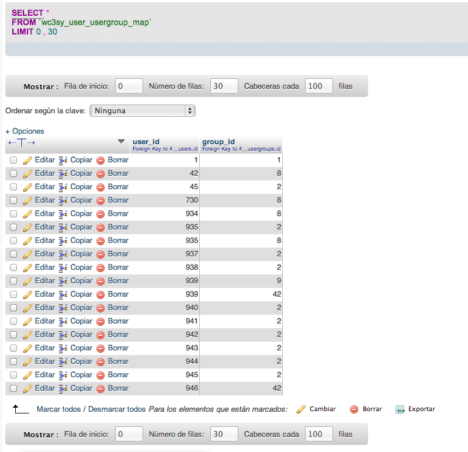Click Copiar link for user_id 944
Screen dimensions: 468x452
81,361
